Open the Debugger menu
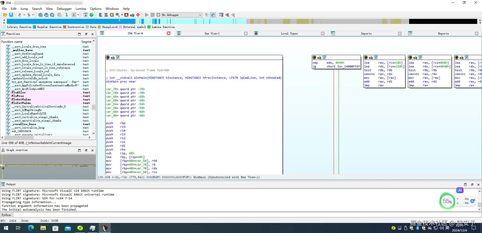 [64, 9]
